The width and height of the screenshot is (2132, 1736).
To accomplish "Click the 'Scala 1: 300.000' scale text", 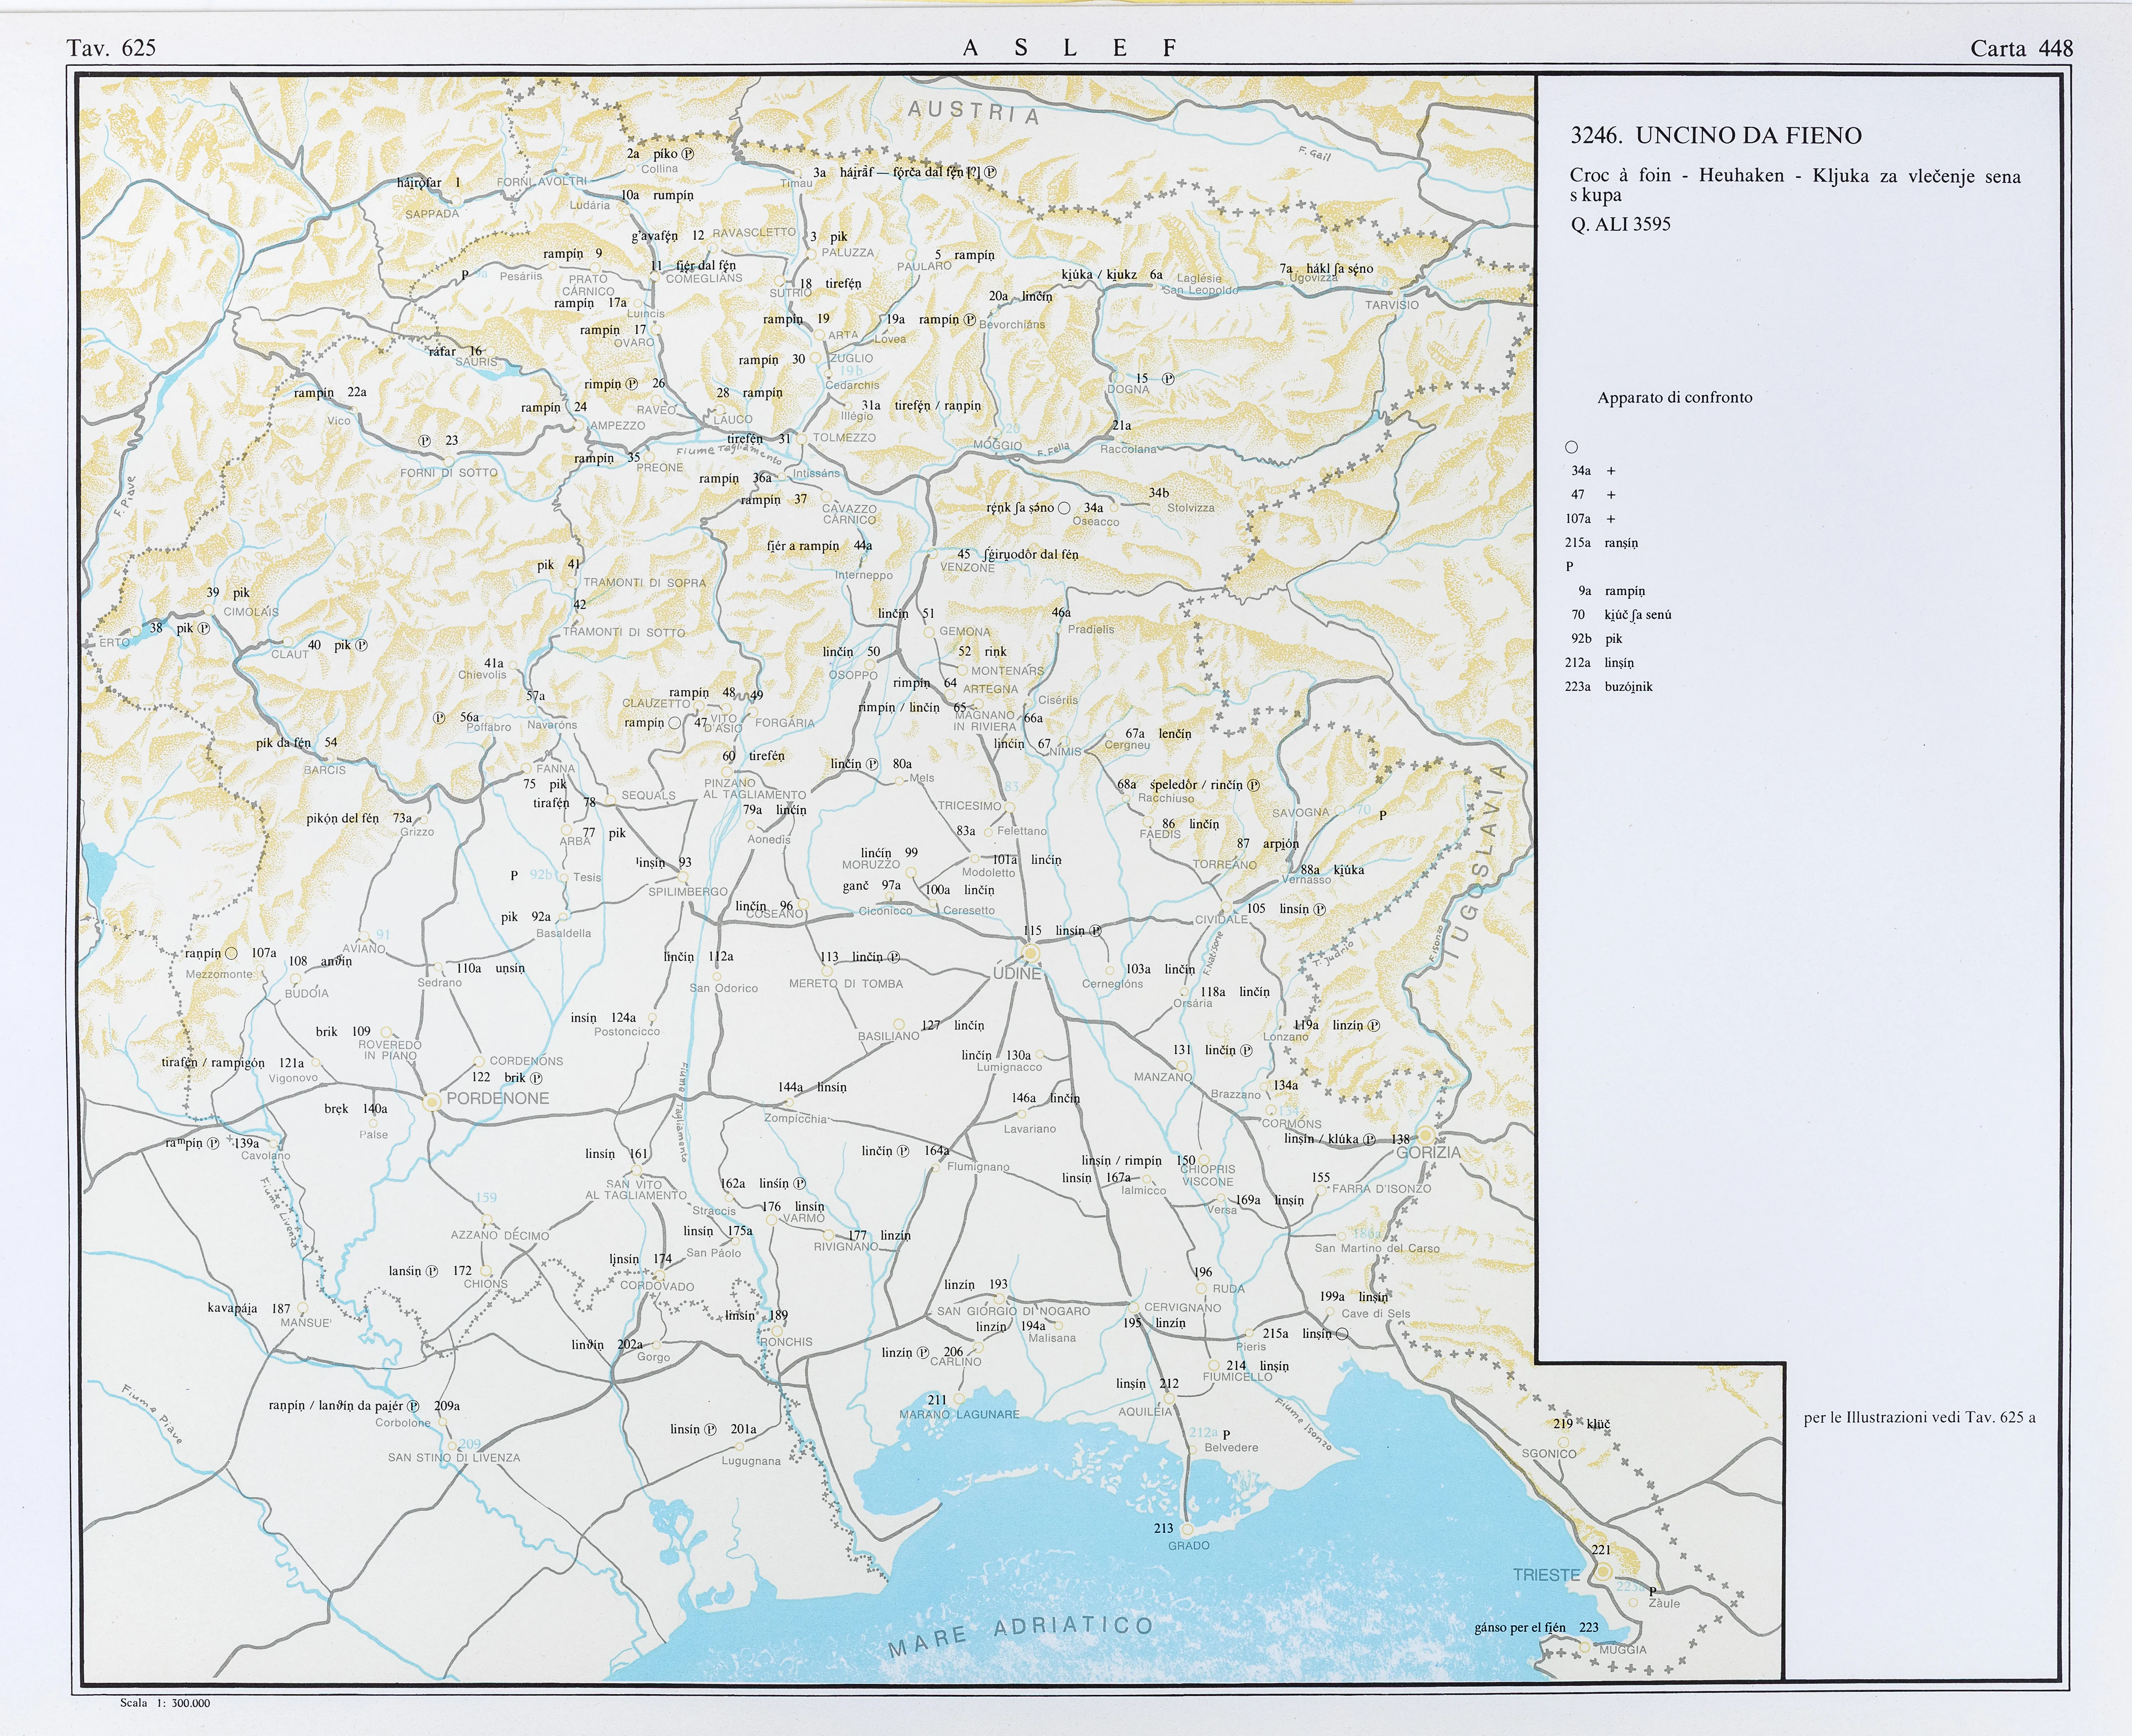I will tap(165, 1703).
